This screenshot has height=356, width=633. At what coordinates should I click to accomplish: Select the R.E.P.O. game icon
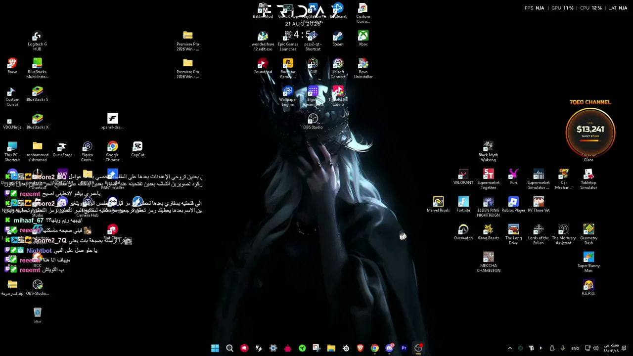point(589,288)
